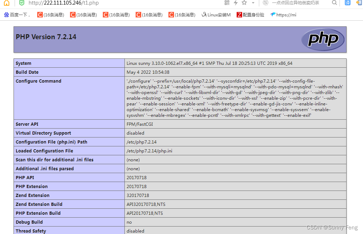The width and height of the screenshot is (363, 234).
Task: Open the 配置身份验 bookmark
Action: coord(250,15)
